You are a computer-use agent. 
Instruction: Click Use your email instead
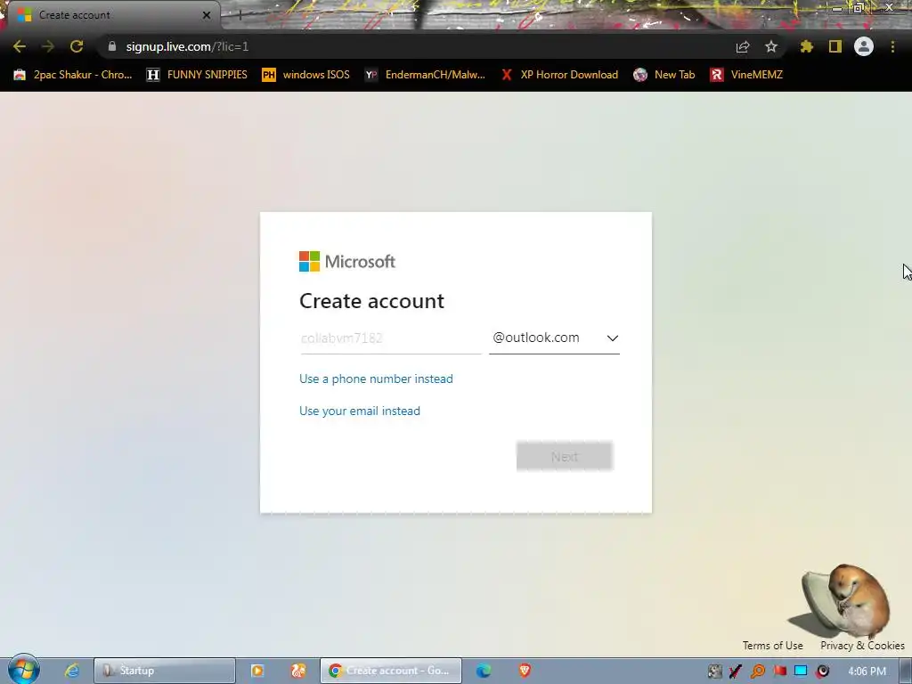click(x=360, y=411)
